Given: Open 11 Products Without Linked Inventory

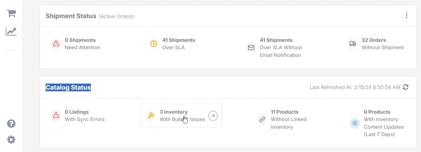Looking at the screenshot, I should tap(289, 119).
